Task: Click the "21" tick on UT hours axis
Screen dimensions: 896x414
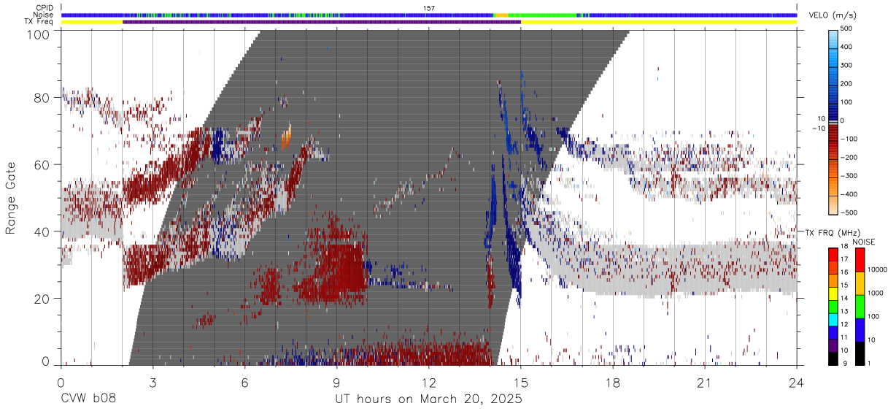Action: tap(704, 383)
